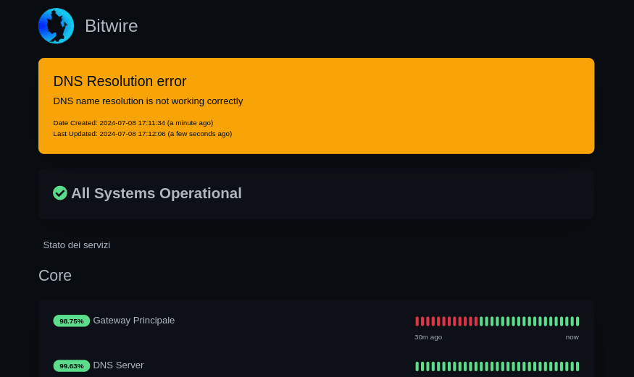Click the Stato dei servizi text
The image size is (634, 377).
pyautogui.click(x=76, y=245)
